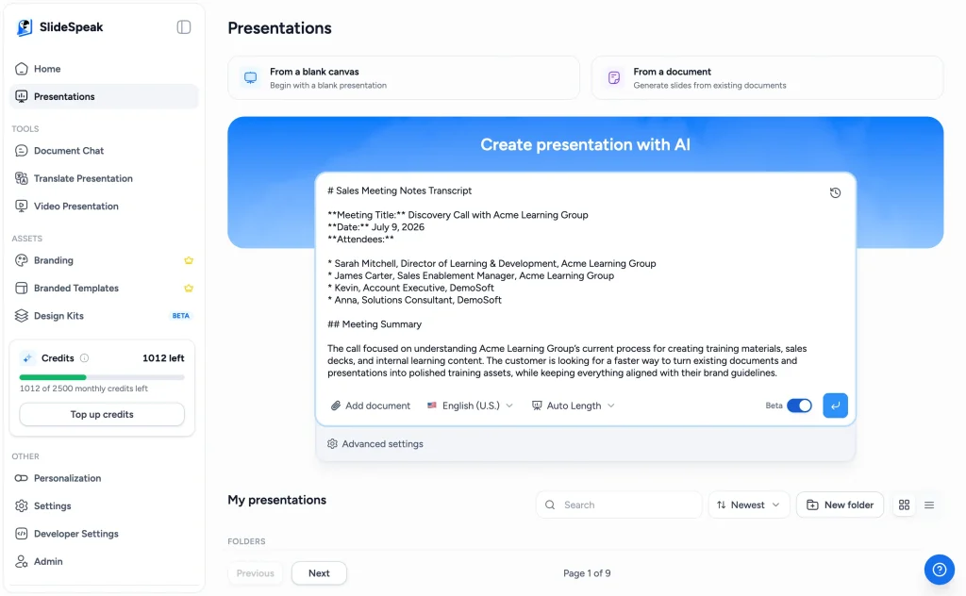
Task: Click the Design Kits layers icon
Action: 22,315
